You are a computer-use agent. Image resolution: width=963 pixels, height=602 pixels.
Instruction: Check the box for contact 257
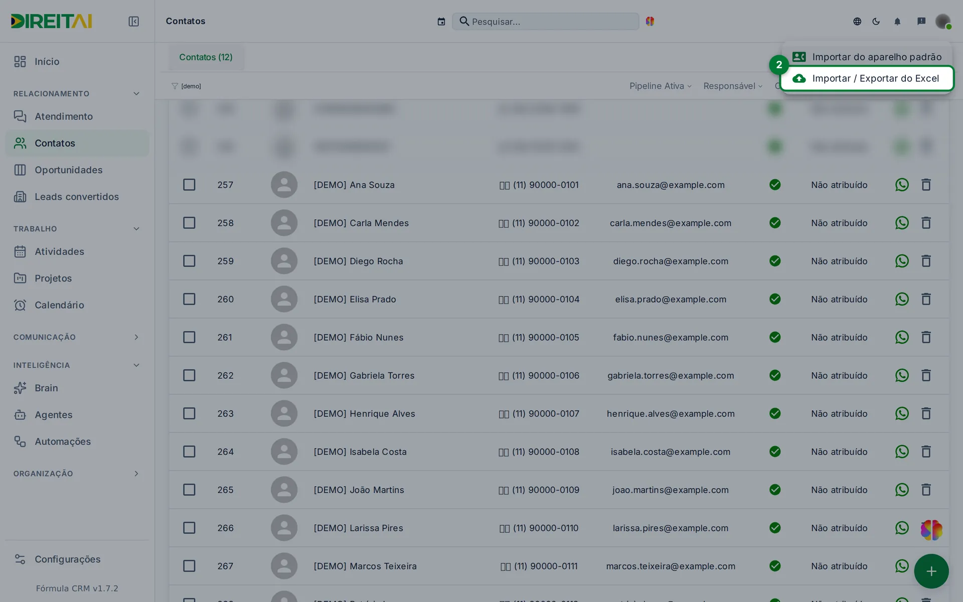tap(189, 185)
